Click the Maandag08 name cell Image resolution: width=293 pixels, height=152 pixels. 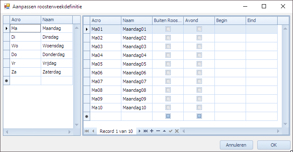(x=137, y=90)
